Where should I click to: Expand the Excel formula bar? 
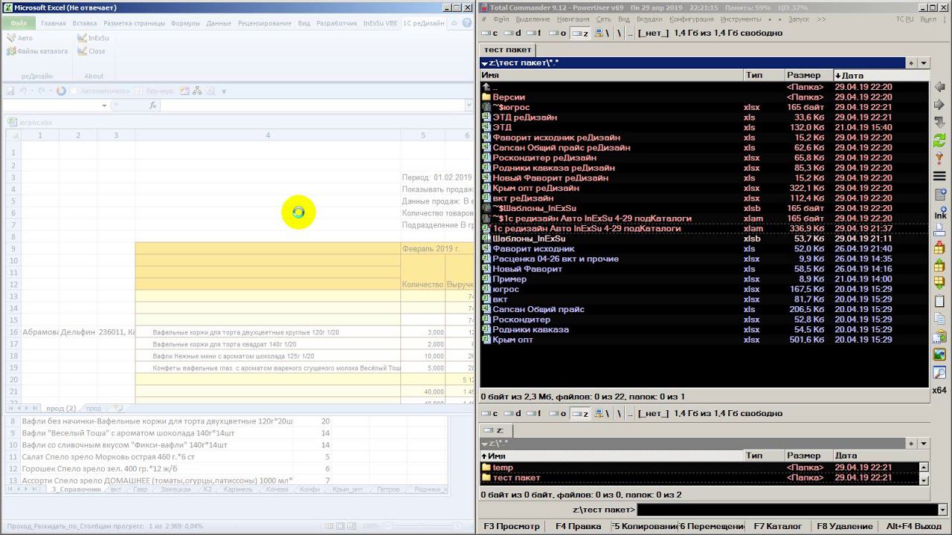tap(469, 106)
